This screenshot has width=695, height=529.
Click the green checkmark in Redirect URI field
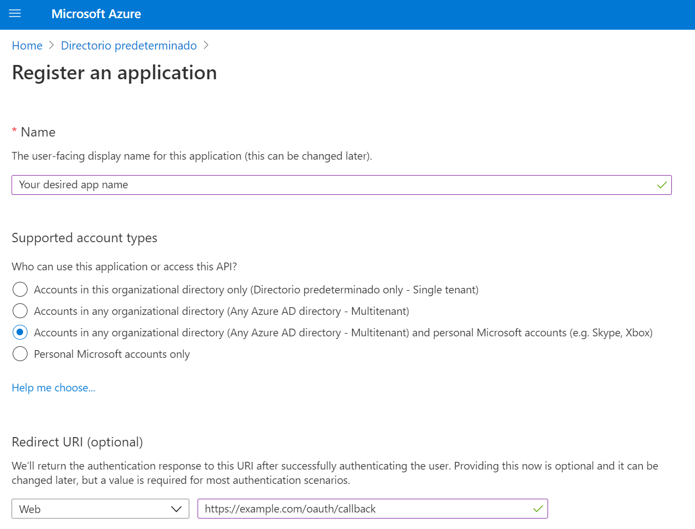[x=538, y=509]
